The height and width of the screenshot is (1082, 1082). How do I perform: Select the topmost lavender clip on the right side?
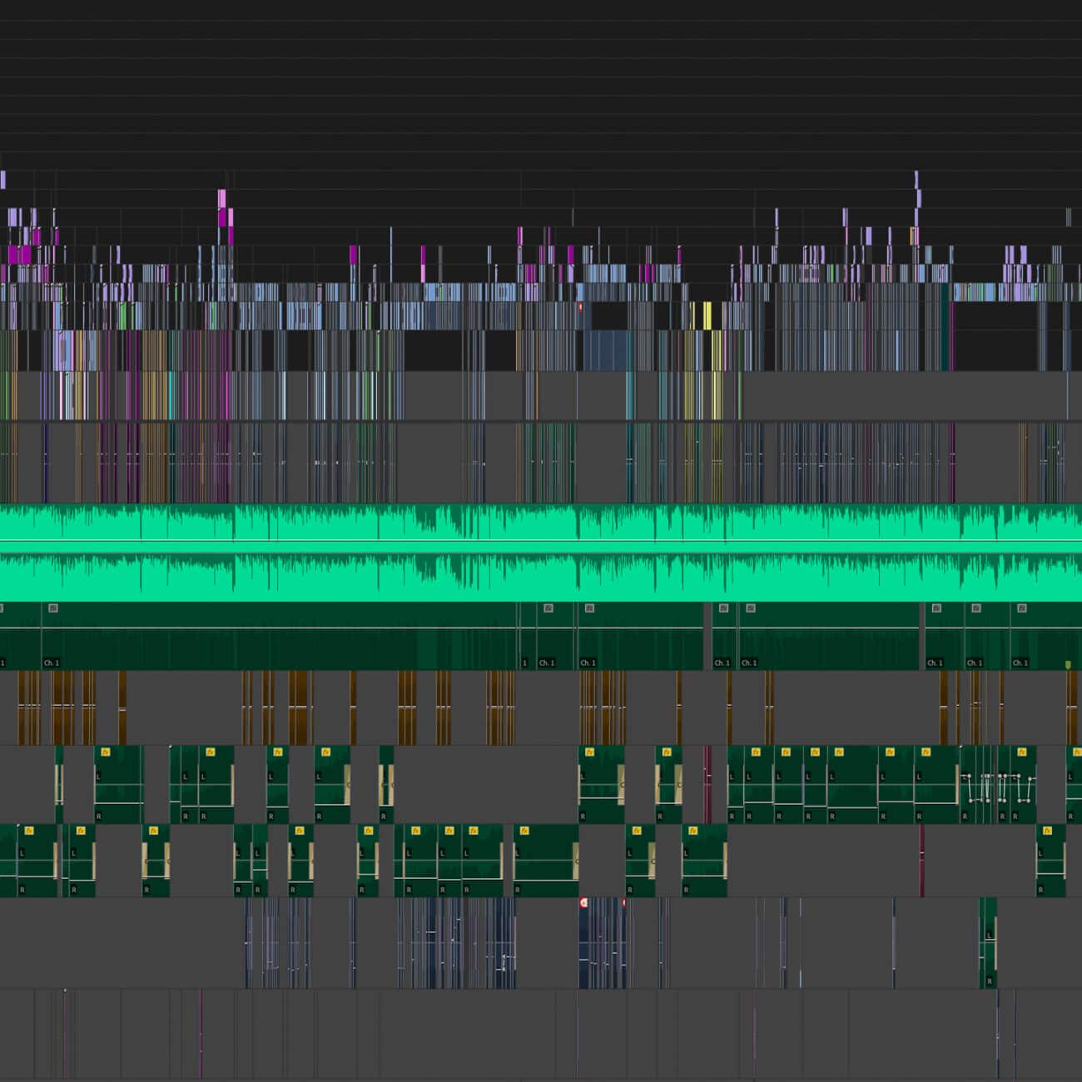(916, 180)
